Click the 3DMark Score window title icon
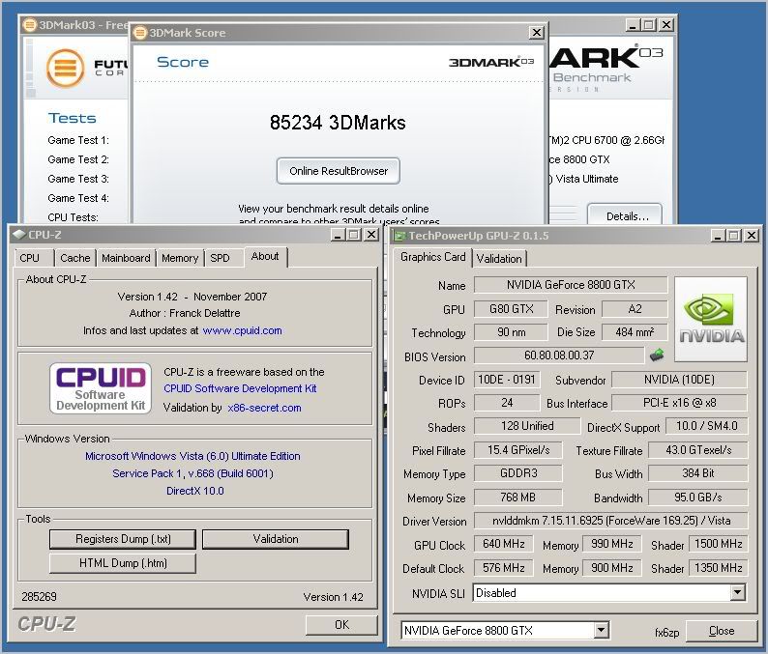Image resolution: width=768 pixels, height=654 pixels. 140,33
